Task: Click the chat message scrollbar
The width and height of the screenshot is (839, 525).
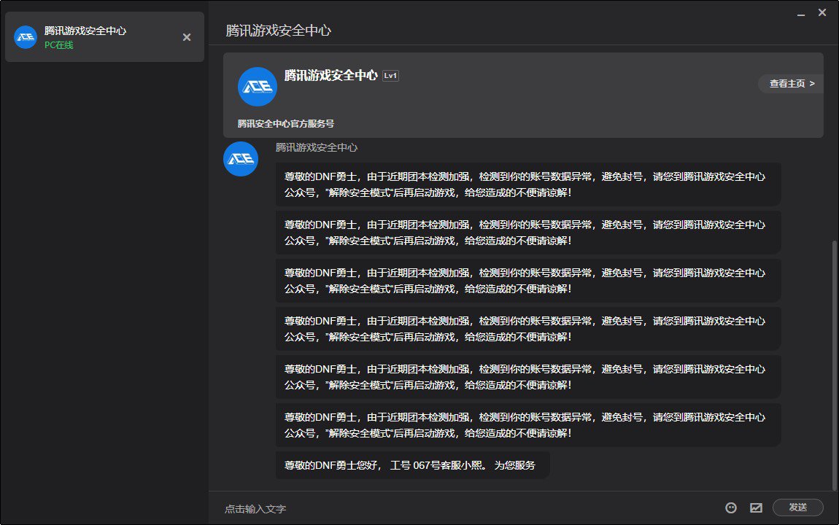Action: (835, 366)
